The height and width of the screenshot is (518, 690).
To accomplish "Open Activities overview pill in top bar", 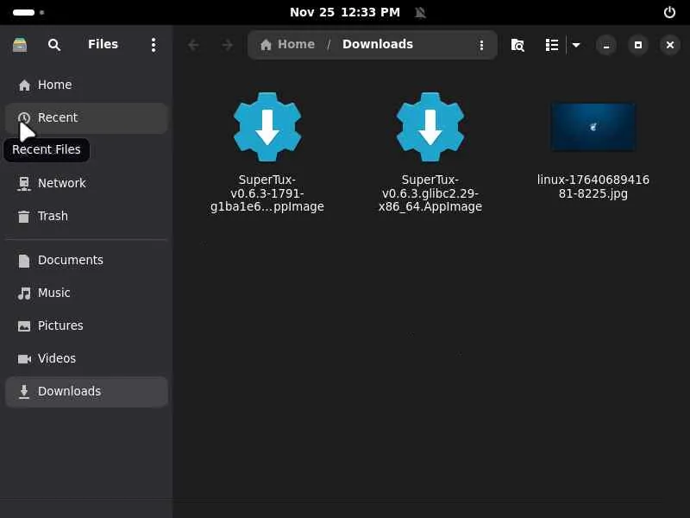I will pos(28,12).
